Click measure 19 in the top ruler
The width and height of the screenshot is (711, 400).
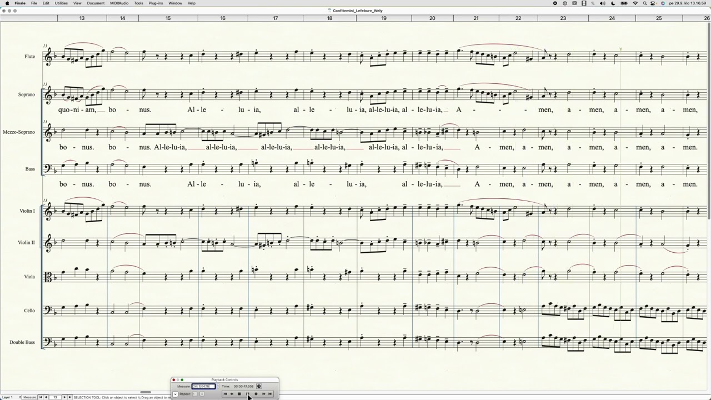point(384,18)
